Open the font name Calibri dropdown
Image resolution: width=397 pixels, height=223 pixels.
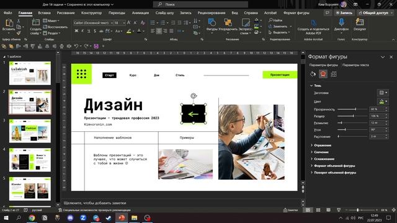tap(112, 23)
